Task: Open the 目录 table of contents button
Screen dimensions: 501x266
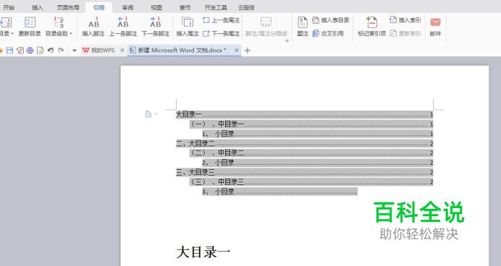Action: tap(6, 27)
